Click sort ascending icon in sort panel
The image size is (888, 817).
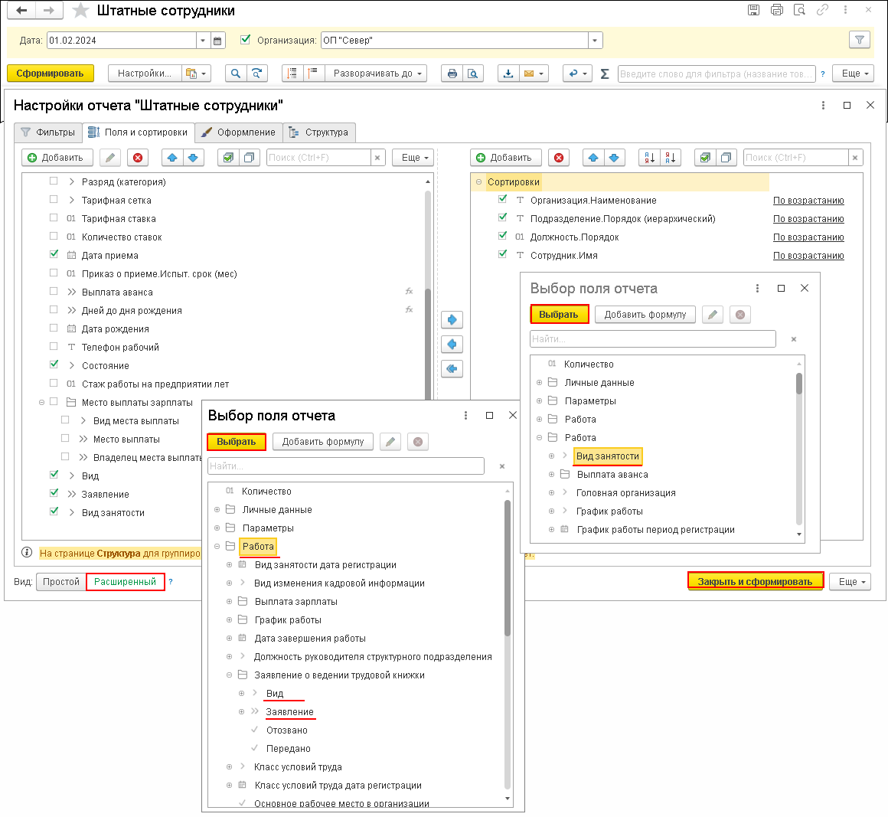(649, 158)
